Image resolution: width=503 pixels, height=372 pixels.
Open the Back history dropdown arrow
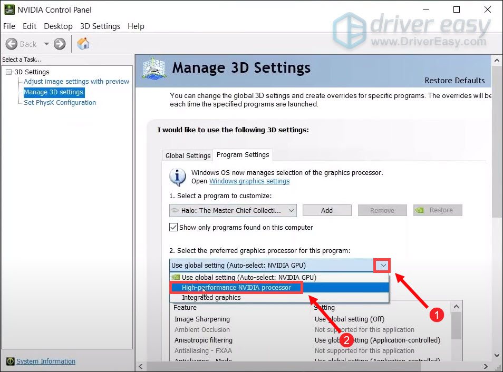[46, 44]
